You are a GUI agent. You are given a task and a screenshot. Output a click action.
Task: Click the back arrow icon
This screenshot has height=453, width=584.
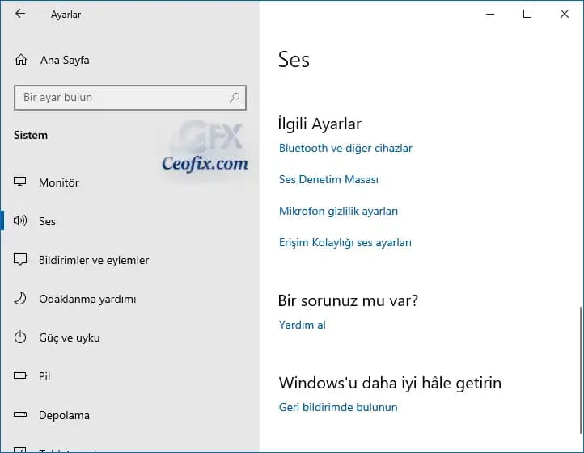click(x=20, y=14)
